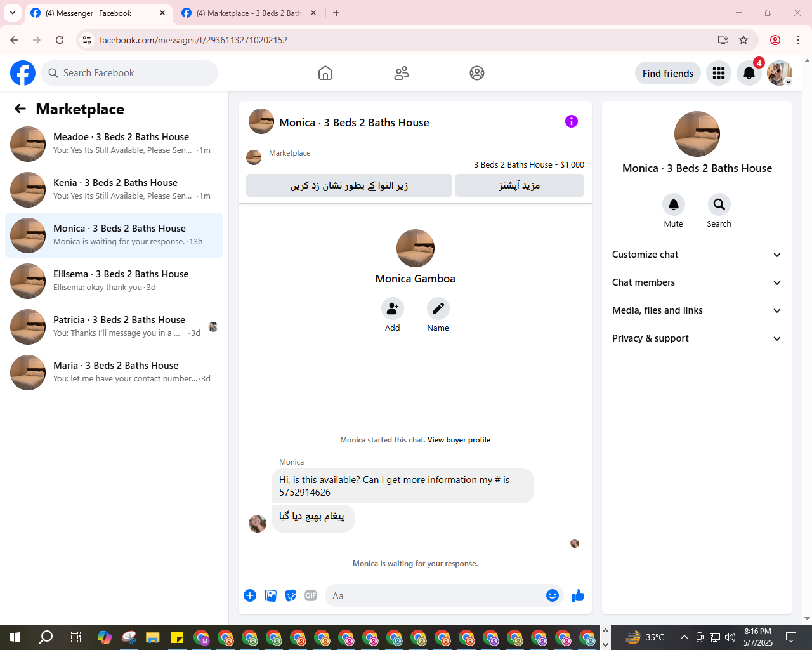The image size is (812, 650).
Task: Open Kenia 3 Beds 2 Baths House chat
Action: 114,190
